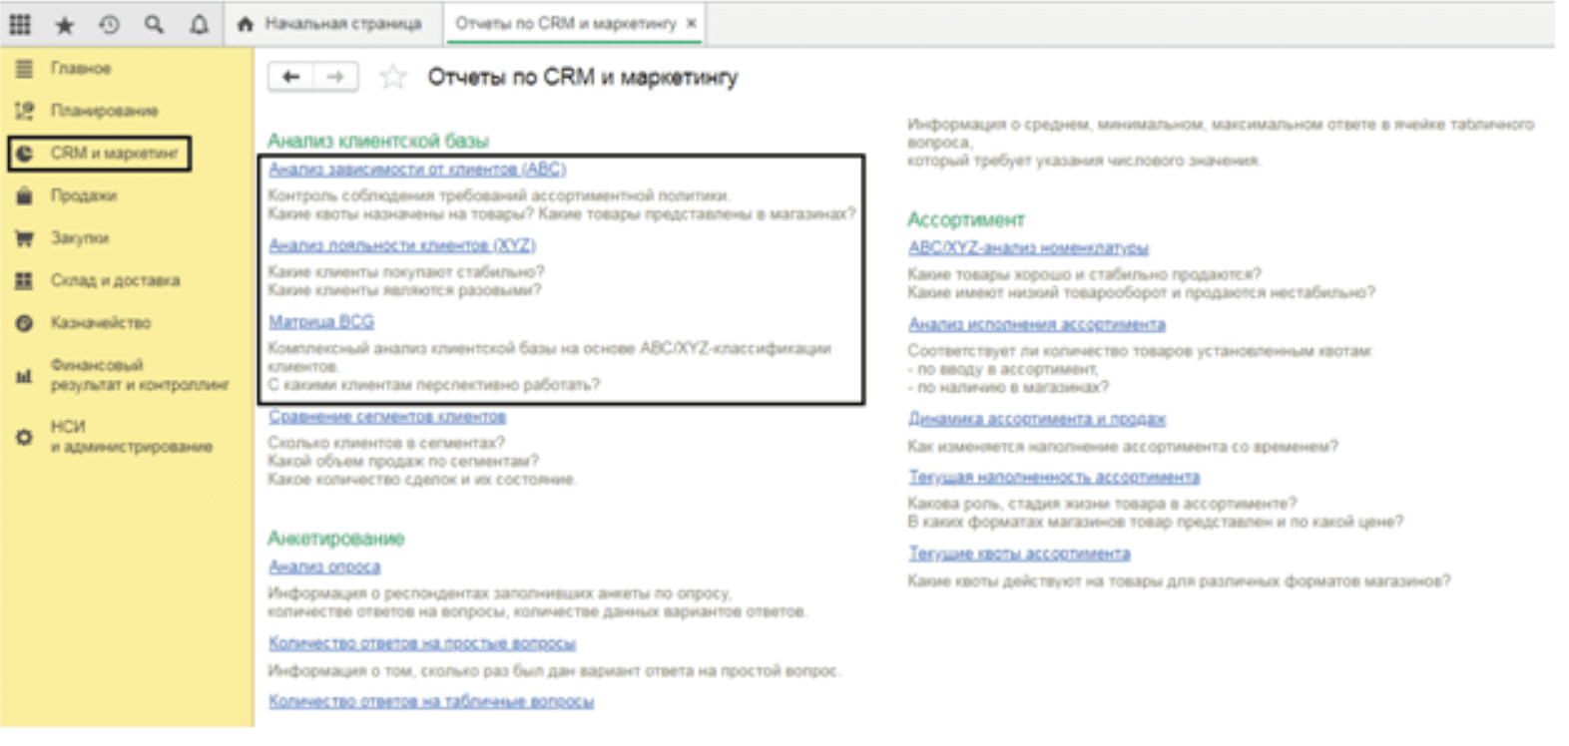This screenshot has height=746, width=1569.
Task: Go to the Home page tab
Action: point(330,24)
